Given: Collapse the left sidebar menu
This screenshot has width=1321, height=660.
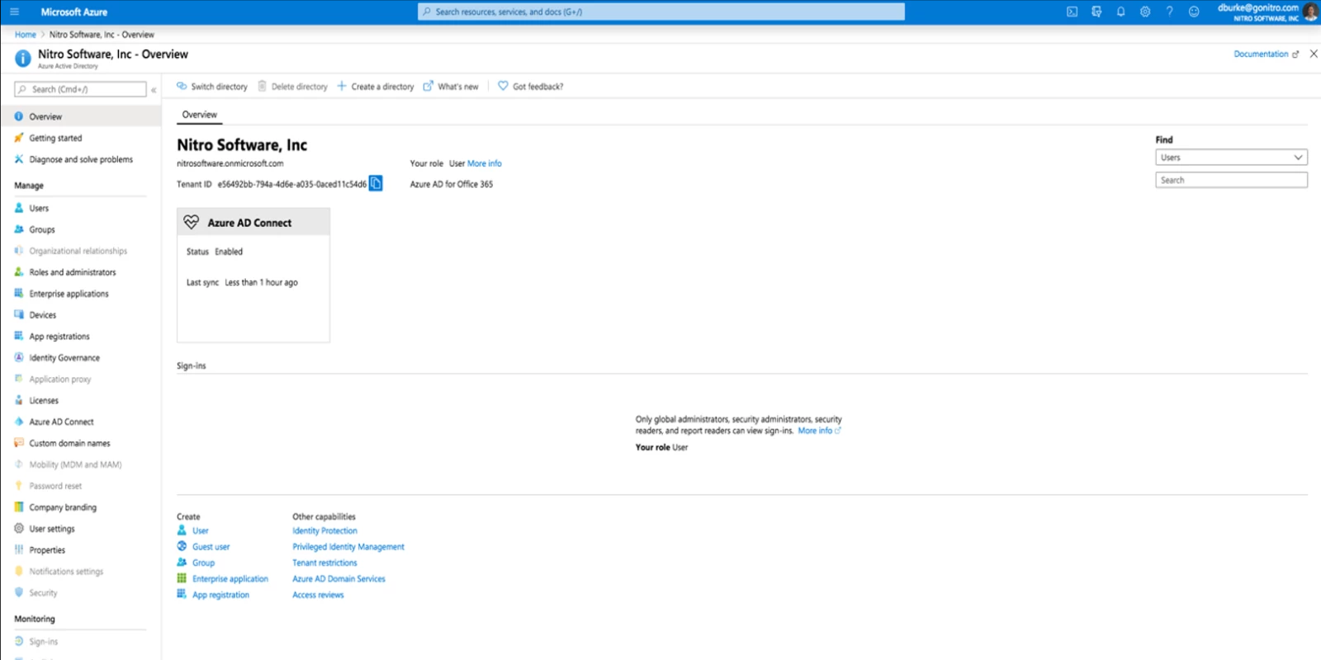Looking at the screenshot, I should click(x=154, y=89).
